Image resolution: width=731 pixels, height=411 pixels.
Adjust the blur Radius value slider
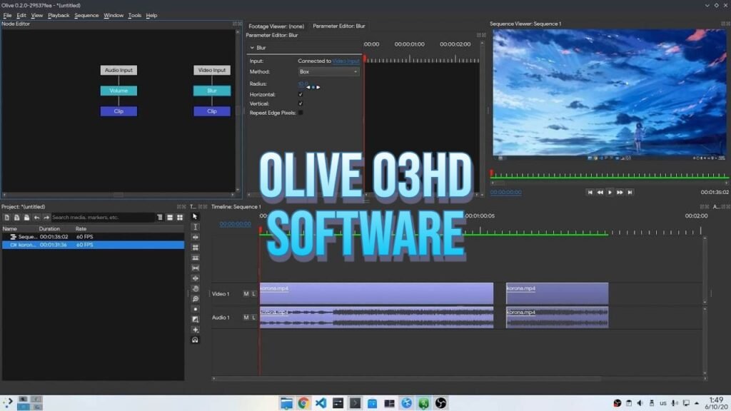(303, 84)
